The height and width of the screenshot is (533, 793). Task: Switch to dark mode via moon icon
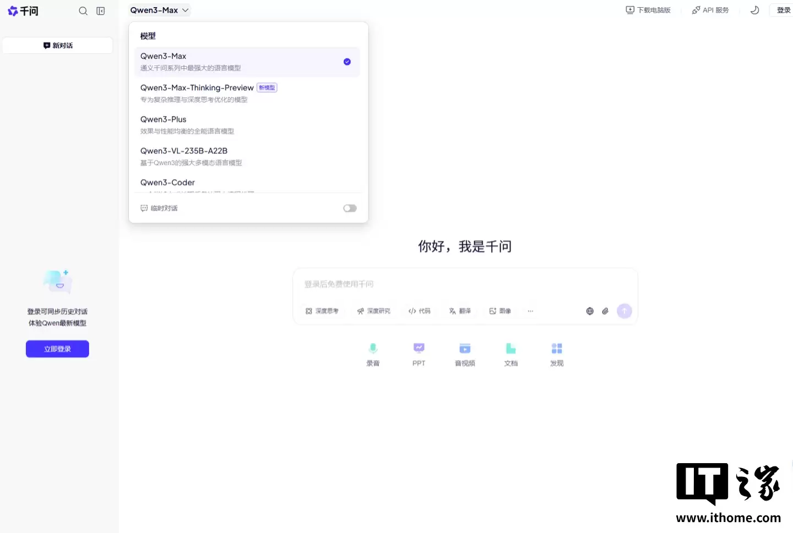(x=754, y=10)
